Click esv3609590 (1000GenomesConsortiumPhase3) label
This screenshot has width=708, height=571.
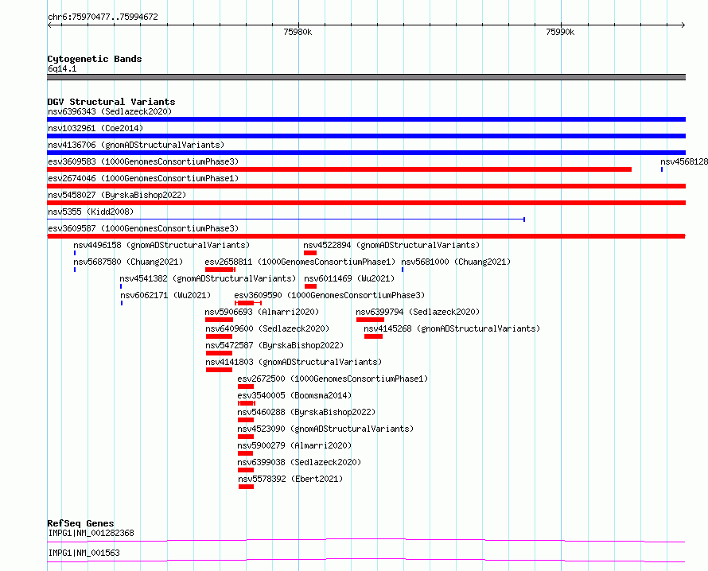[329, 295]
